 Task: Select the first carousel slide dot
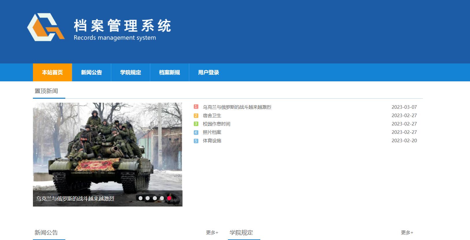tap(140, 198)
